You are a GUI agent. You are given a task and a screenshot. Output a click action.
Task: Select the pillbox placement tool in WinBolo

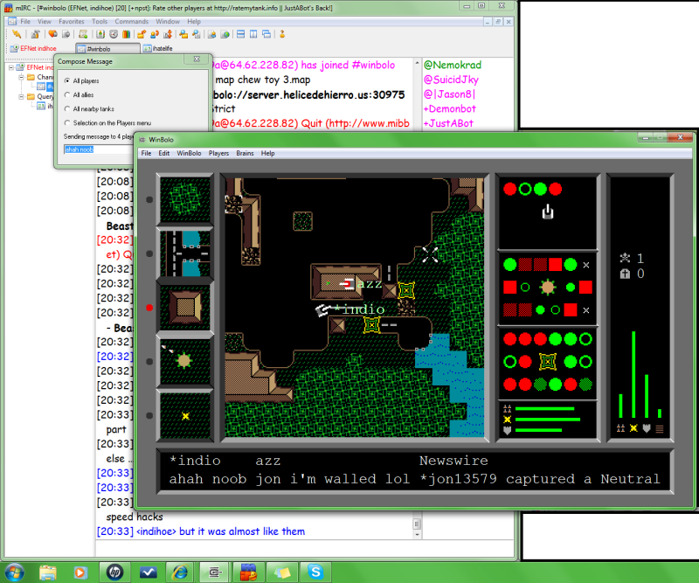pos(184,360)
